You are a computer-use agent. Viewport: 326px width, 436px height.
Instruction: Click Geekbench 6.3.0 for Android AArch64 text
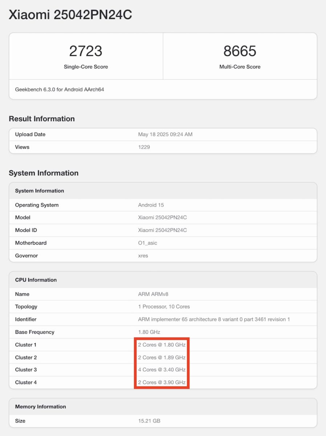pos(60,89)
